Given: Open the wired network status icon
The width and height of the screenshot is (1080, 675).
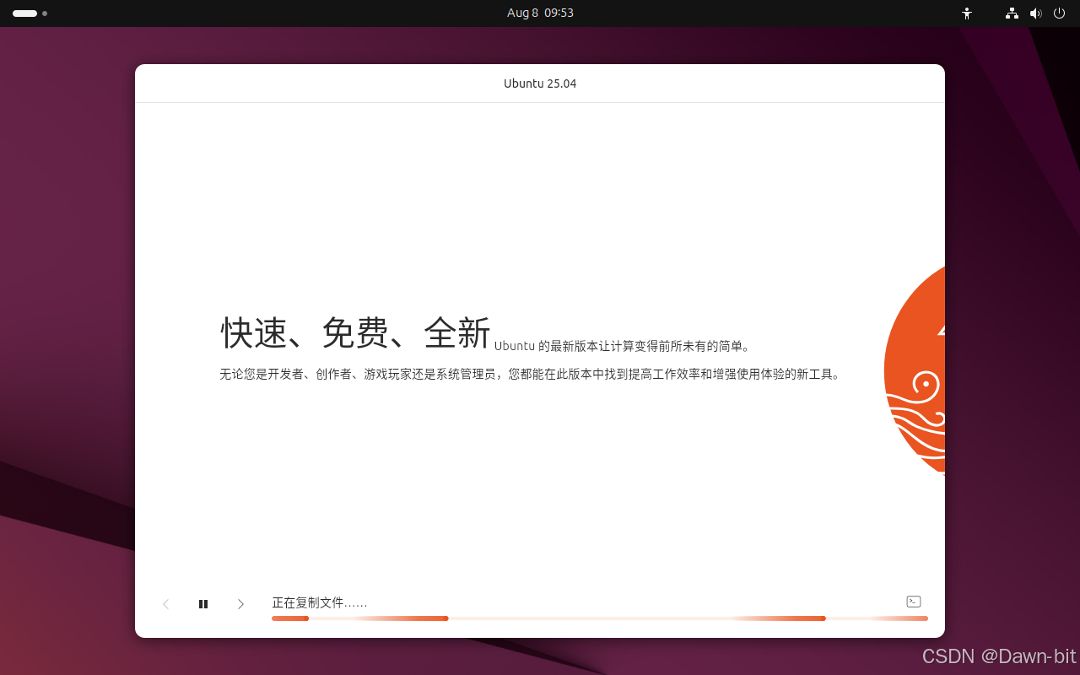Looking at the screenshot, I should click(1012, 13).
